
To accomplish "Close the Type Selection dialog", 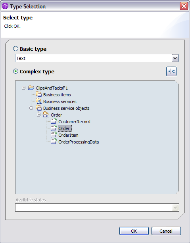I will click(x=184, y=6).
